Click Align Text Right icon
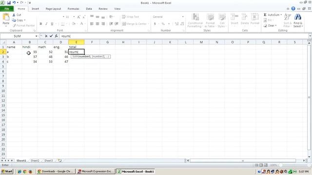 point(103,24)
